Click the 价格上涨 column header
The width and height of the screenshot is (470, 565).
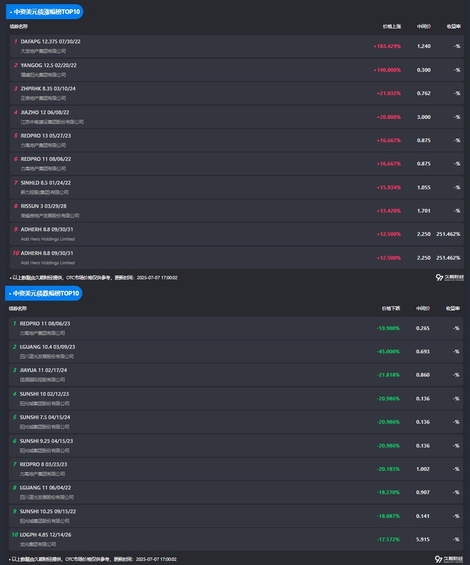click(392, 27)
